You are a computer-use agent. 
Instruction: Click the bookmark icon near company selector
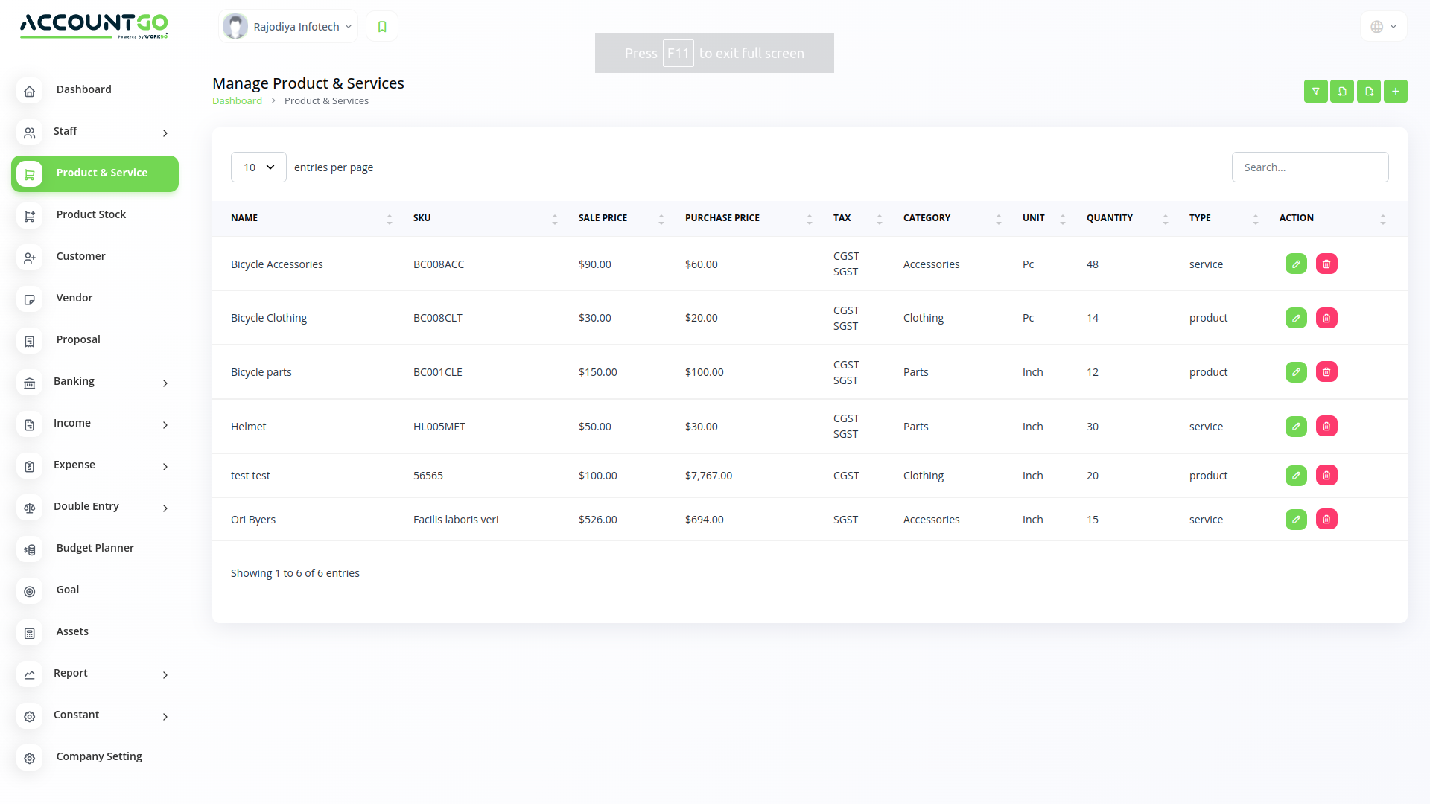tap(381, 26)
